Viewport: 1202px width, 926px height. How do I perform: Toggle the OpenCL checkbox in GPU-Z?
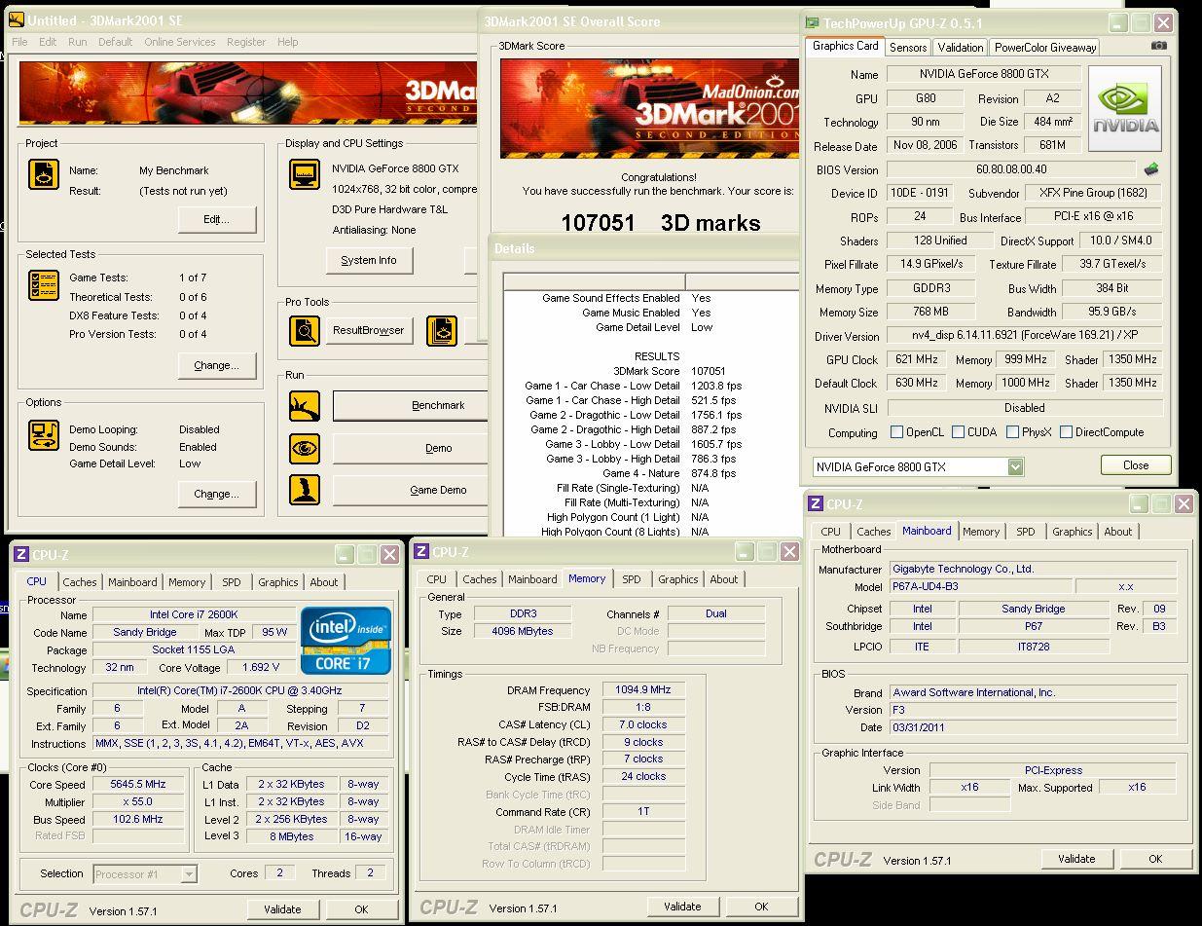tap(897, 432)
